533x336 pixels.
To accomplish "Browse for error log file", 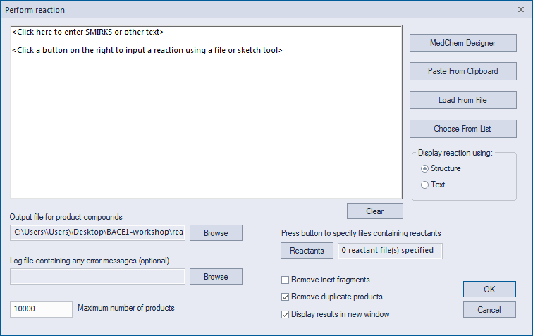I will coord(216,277).
